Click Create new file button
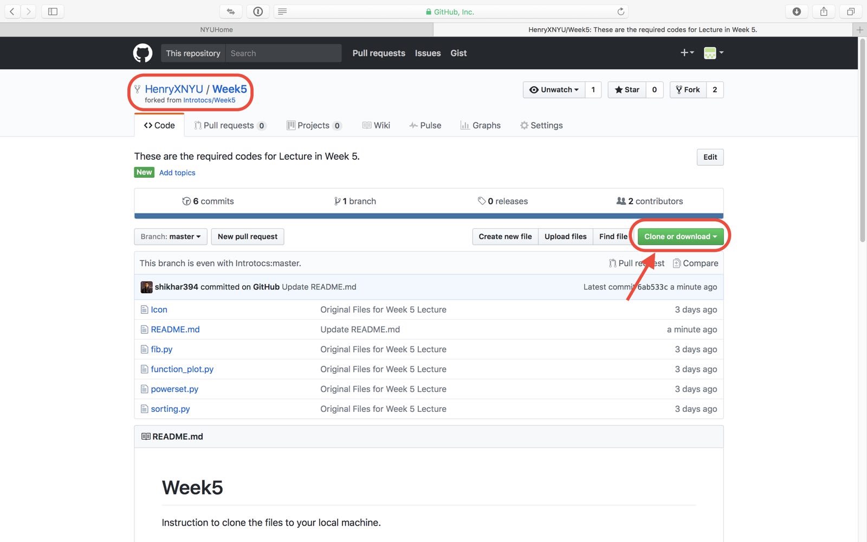Image resolution: width=867 pixels, height=542 pixels. click(x=505, y=236)
